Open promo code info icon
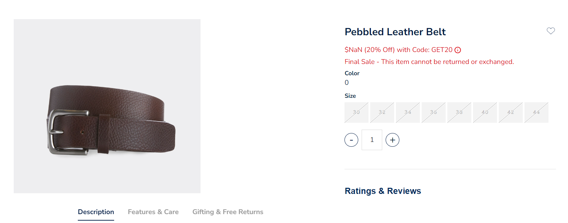568x223 pixels. [x=458, y=50]
